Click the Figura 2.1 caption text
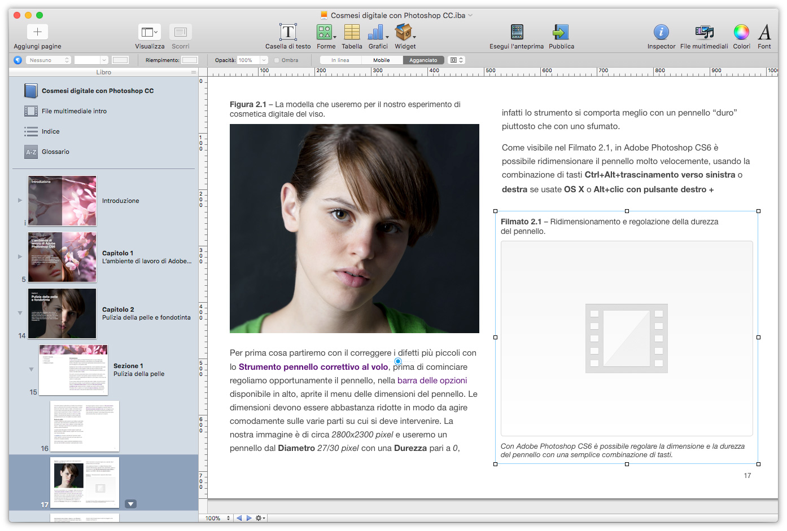 (345, 109)
